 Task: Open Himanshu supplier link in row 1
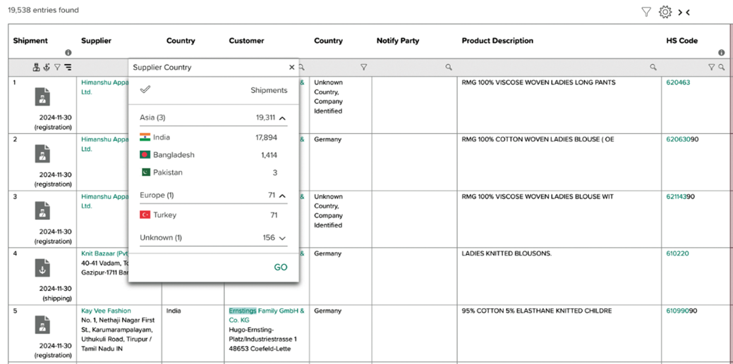click(x=104, y=87)
